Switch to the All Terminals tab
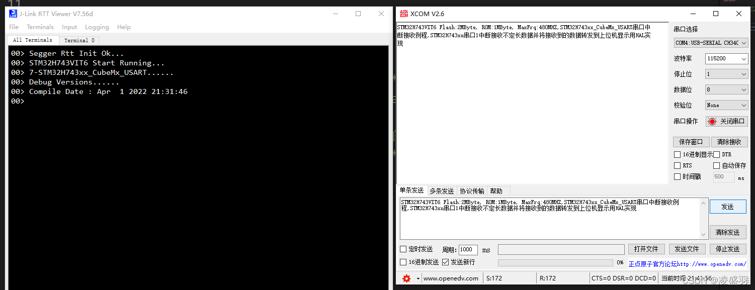755x290 pixels. point(33,40)
